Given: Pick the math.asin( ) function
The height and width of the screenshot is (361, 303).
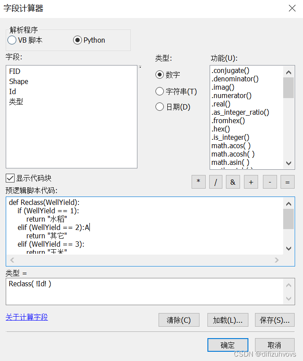Looking at the screenshot, I should (x=230, y=163).
